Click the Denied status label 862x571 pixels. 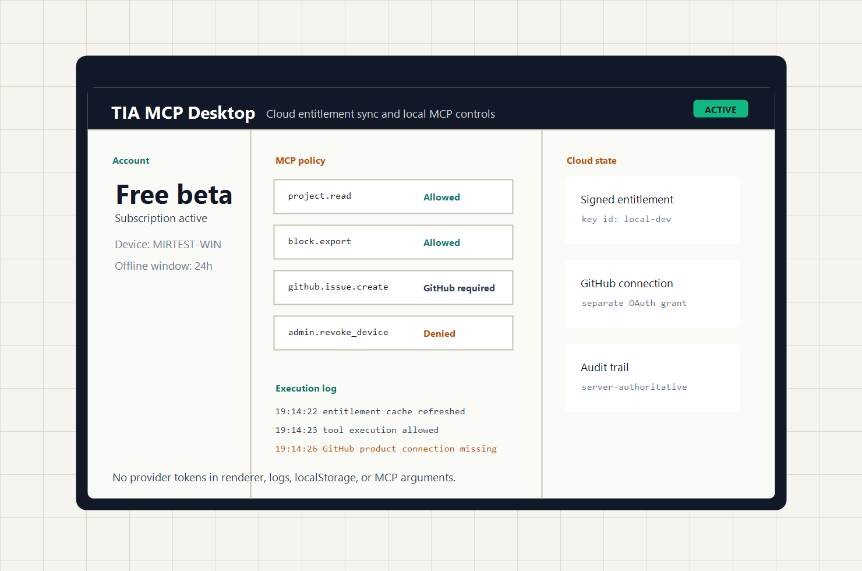coord(439,334)
